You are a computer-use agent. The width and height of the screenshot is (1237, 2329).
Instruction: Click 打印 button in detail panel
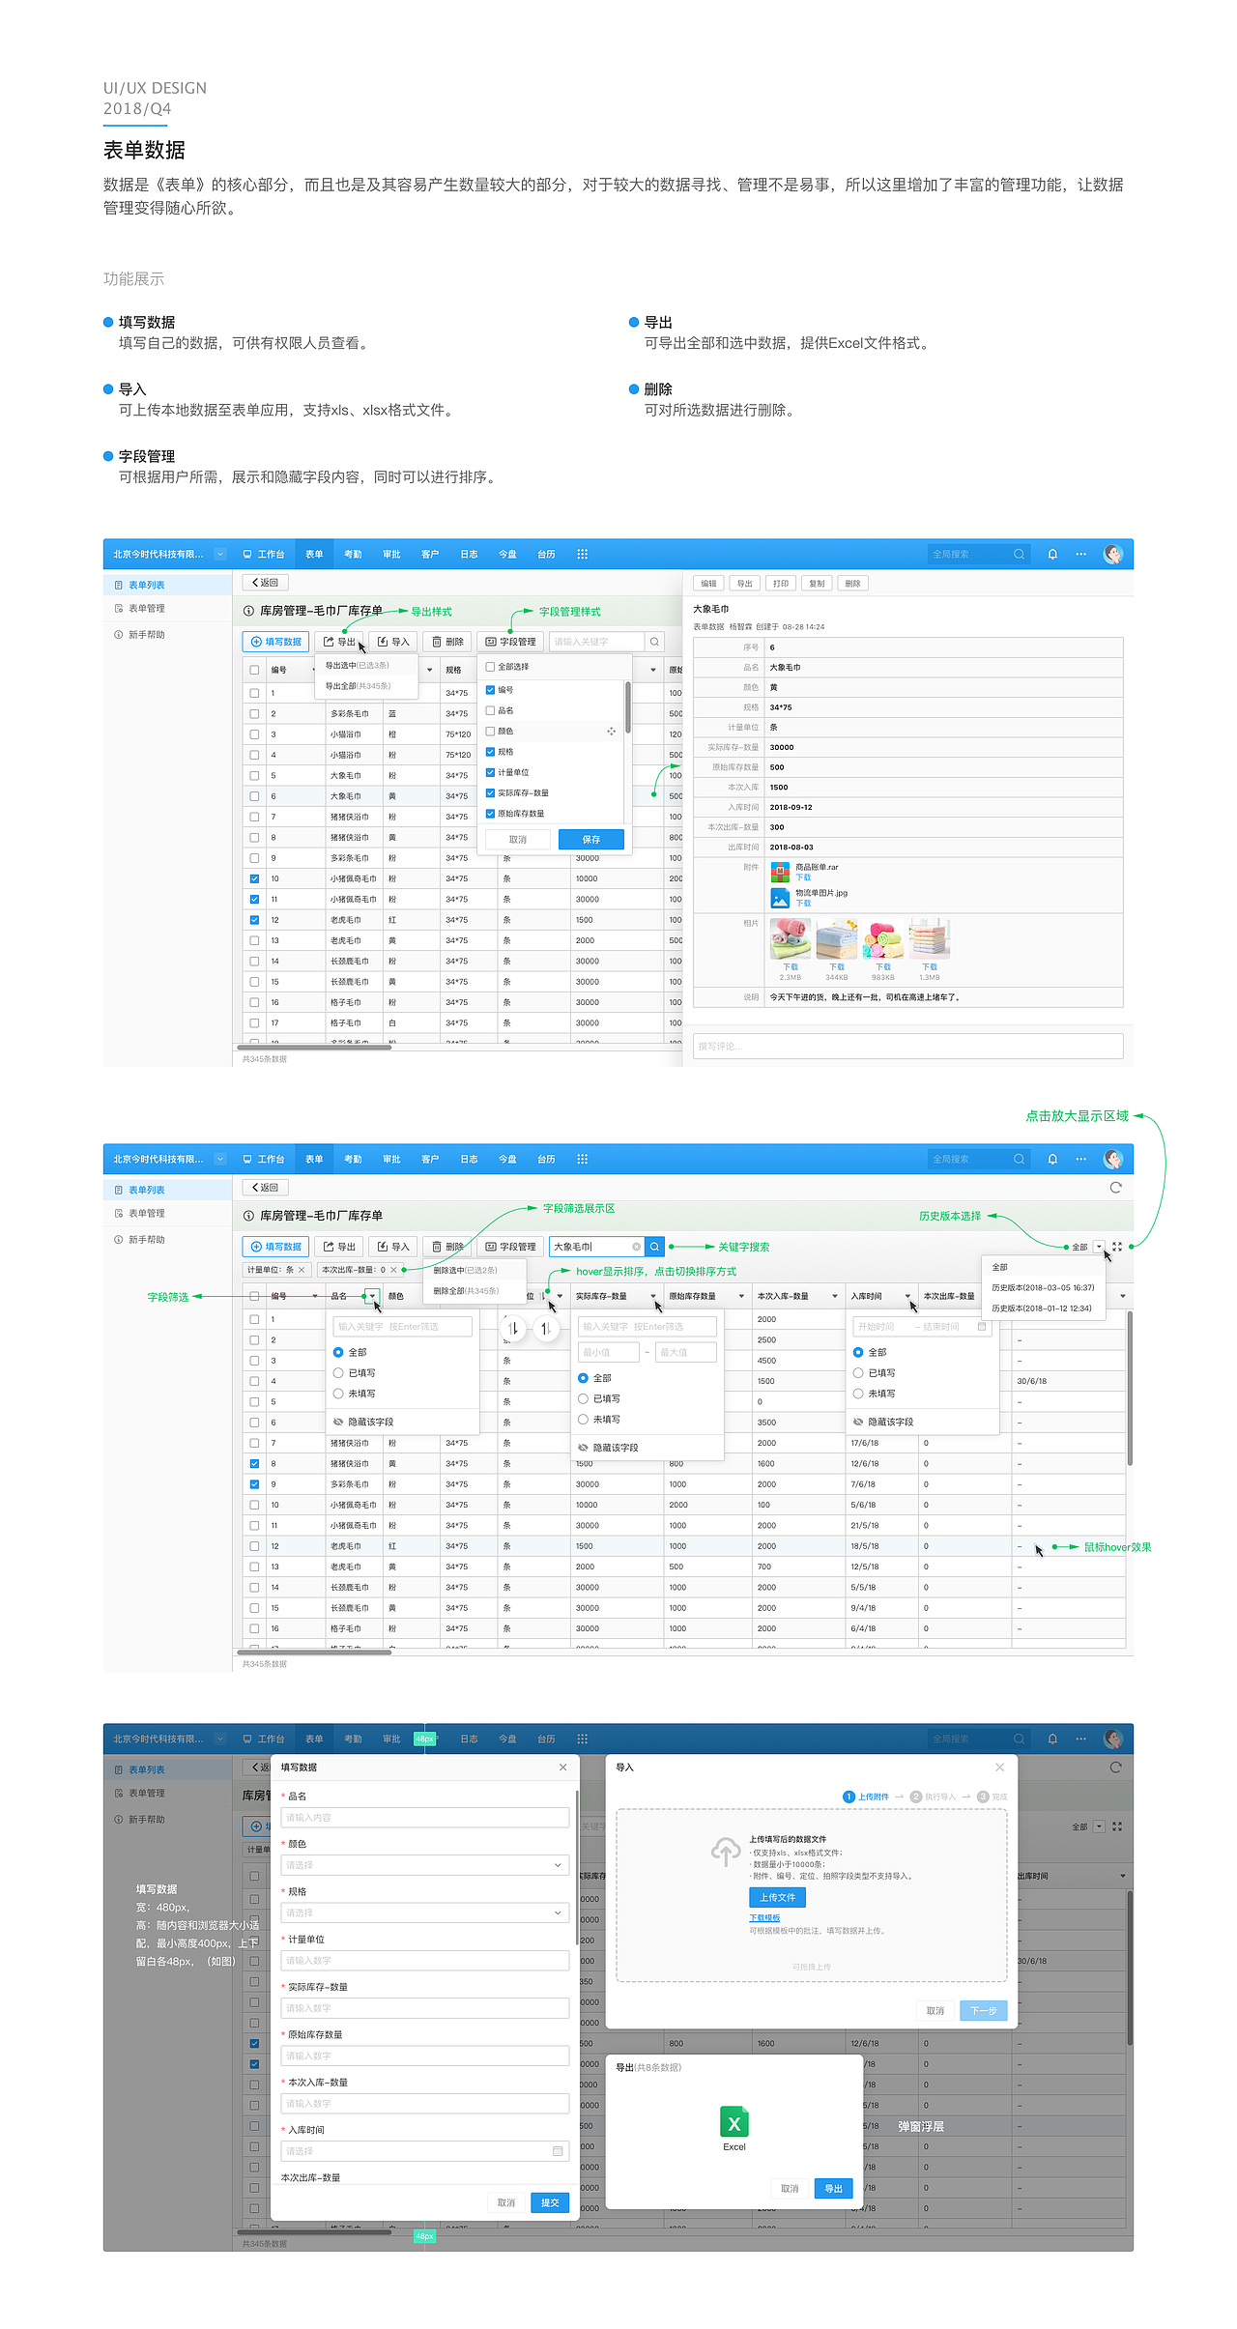781,584
